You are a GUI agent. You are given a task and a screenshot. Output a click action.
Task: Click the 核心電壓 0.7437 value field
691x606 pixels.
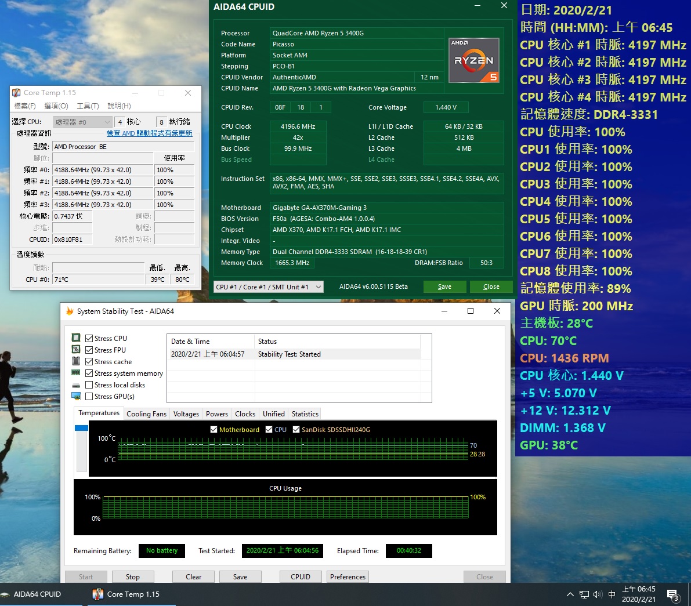coord(73,216)
